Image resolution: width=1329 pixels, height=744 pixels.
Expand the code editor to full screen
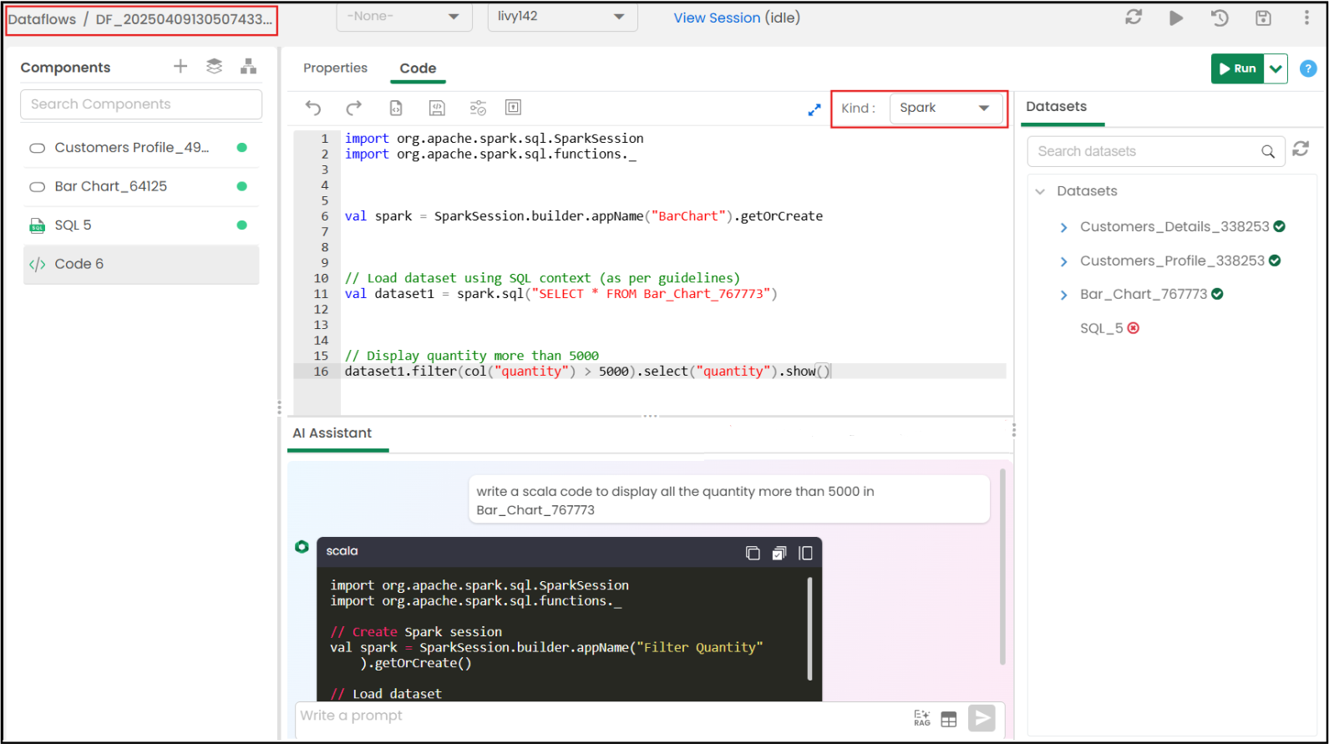coord(814,109)
